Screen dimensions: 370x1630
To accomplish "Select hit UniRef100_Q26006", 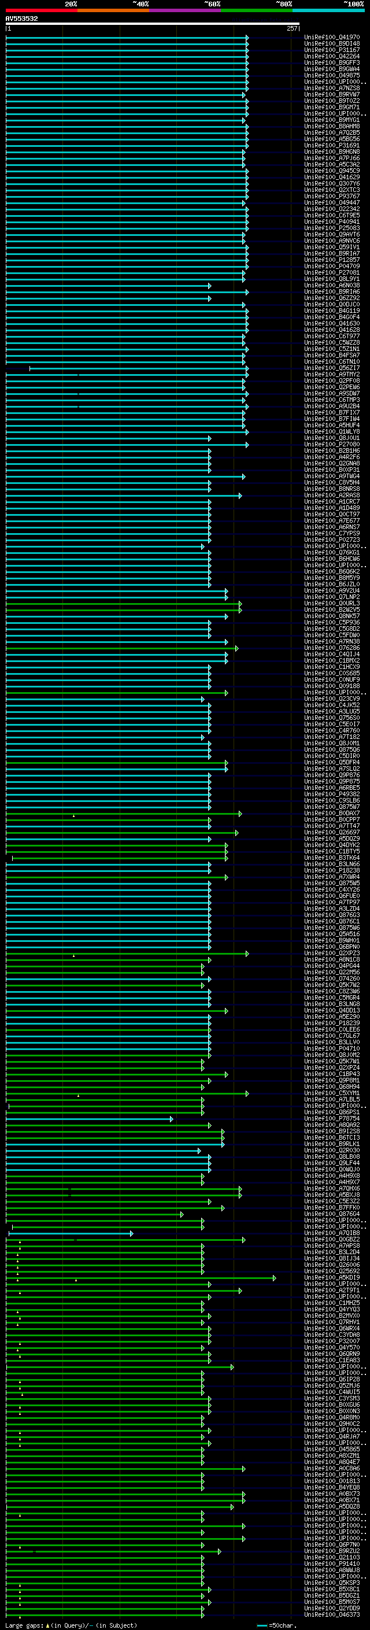I will pyautogui.click(x=332, y=1264).
